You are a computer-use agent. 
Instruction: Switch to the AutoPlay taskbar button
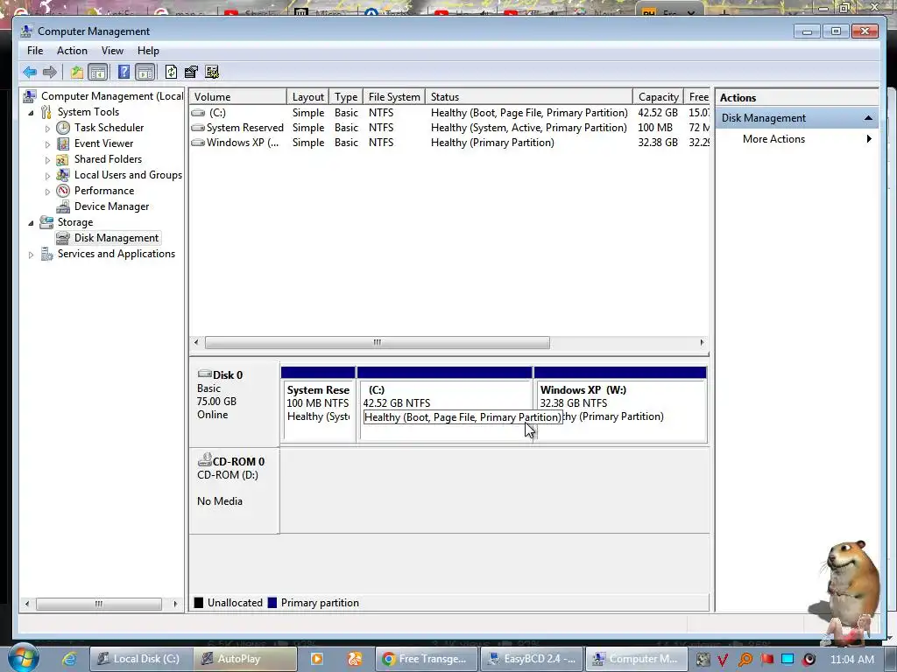245,659
